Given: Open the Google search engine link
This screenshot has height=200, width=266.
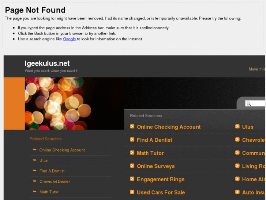Looking at the screenshot, I should click(x=70, y=39).
